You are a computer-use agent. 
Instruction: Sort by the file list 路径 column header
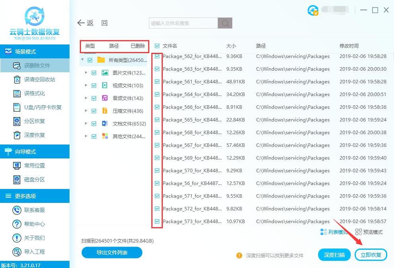(x=261, y=46)
